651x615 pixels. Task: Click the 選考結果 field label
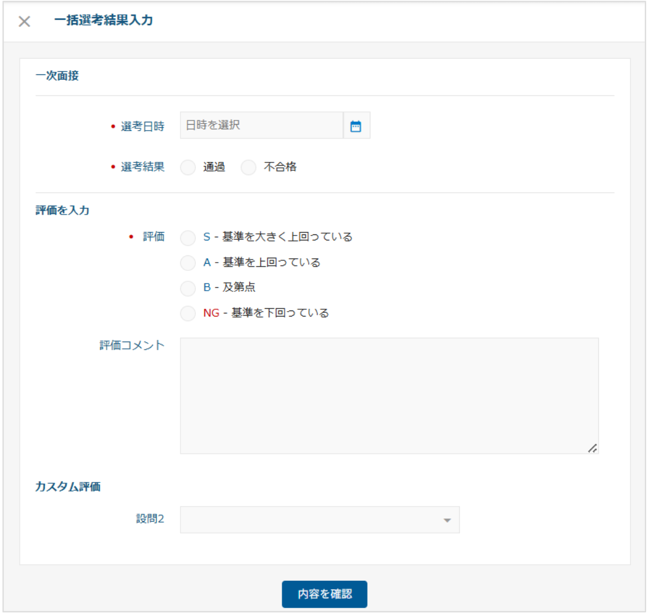point(143,167)
